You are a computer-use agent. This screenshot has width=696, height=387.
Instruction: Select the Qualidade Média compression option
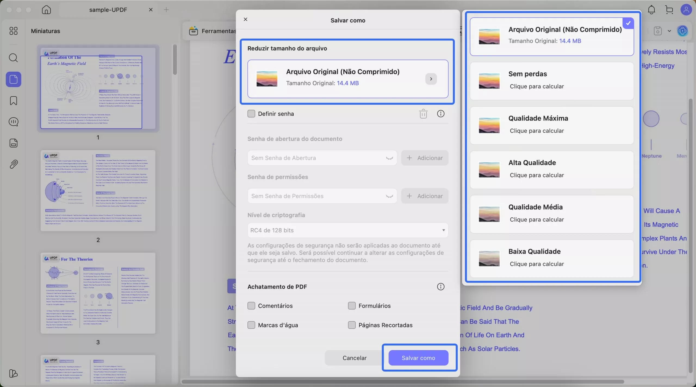click(552, 214)
